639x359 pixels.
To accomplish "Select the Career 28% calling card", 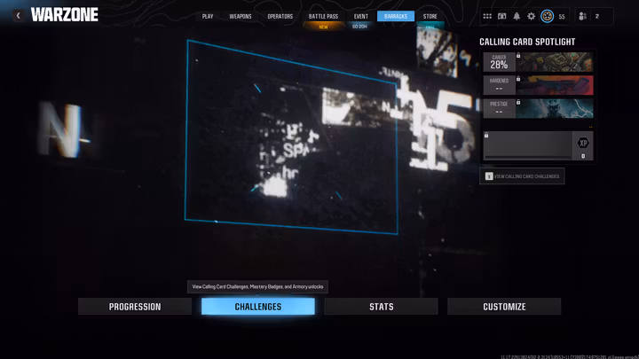I will (539, 62).
